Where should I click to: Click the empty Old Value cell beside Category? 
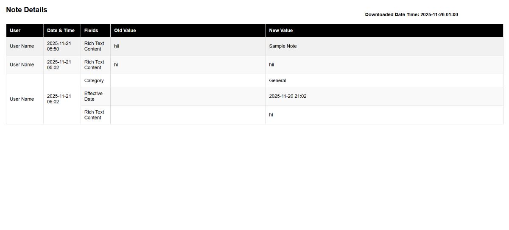pyautogui.click(x=187, y=80)
